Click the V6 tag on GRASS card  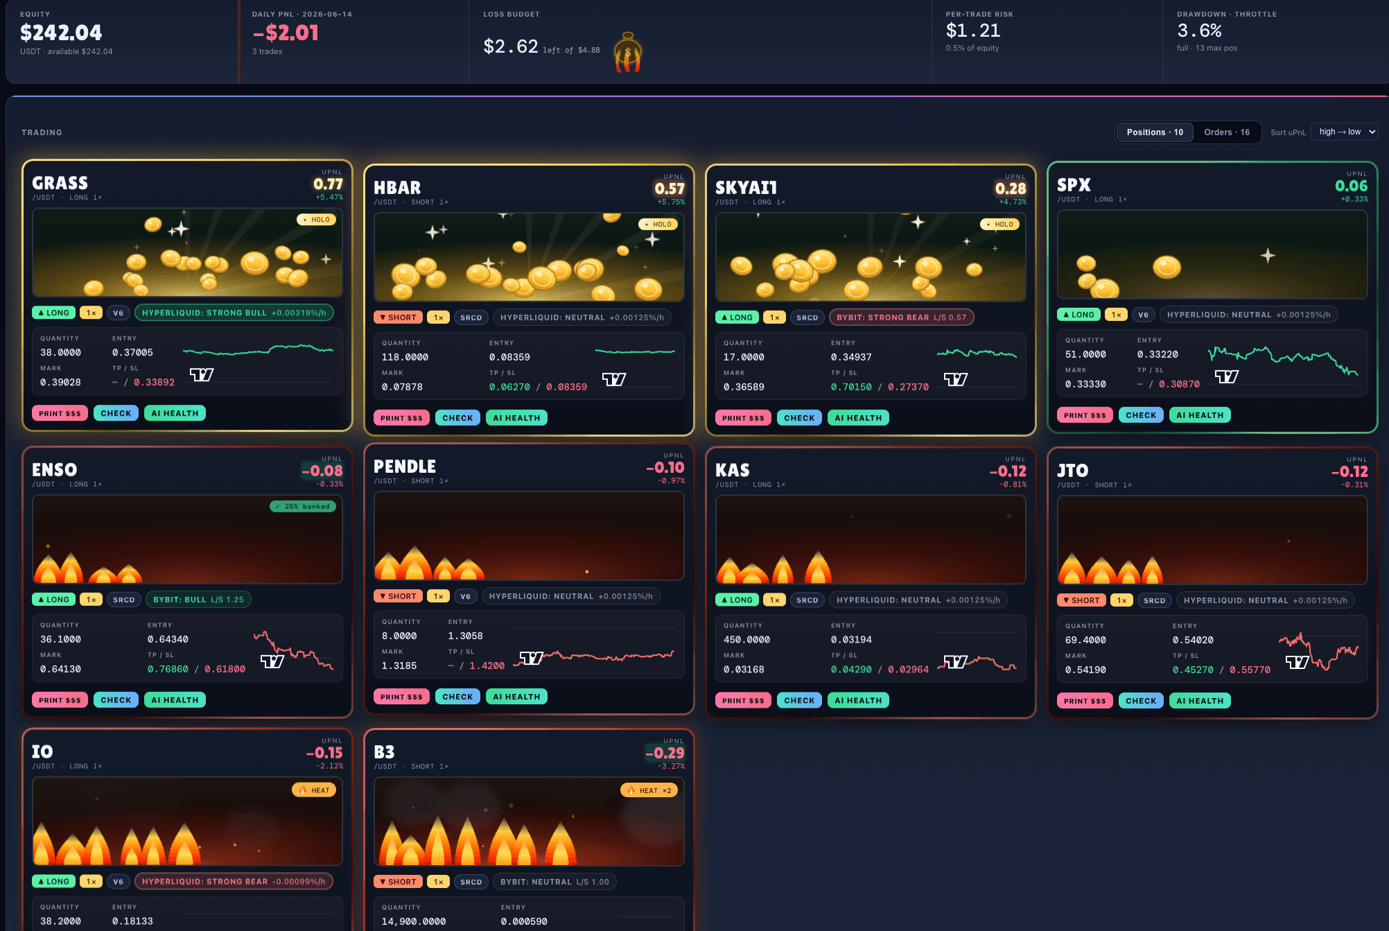click(x=119, y=313)
